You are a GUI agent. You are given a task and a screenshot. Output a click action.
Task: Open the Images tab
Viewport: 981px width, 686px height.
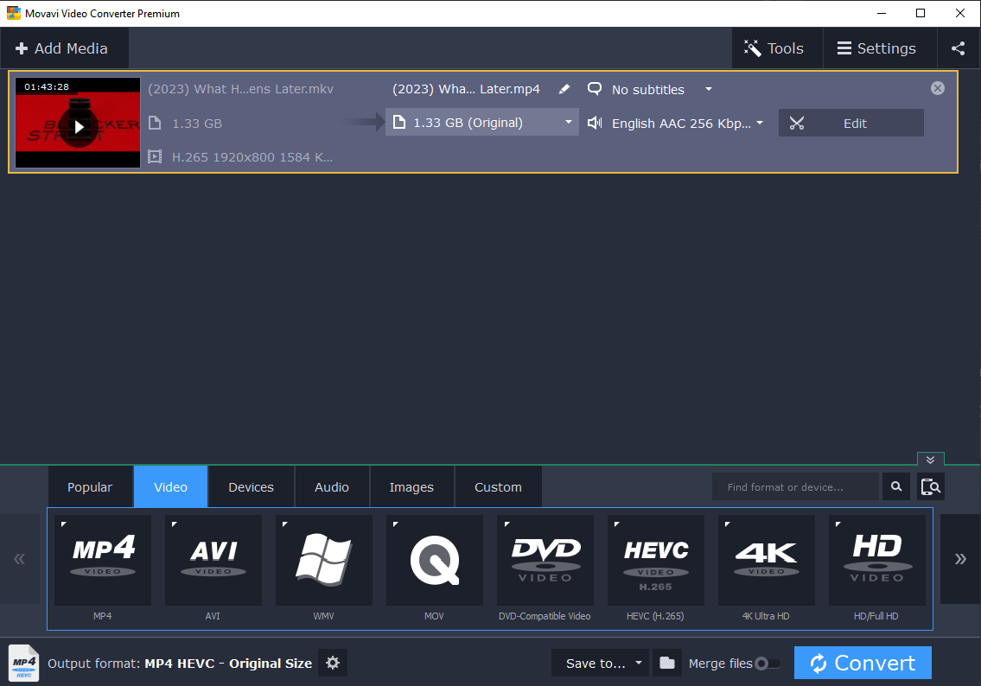click(411, 486)
